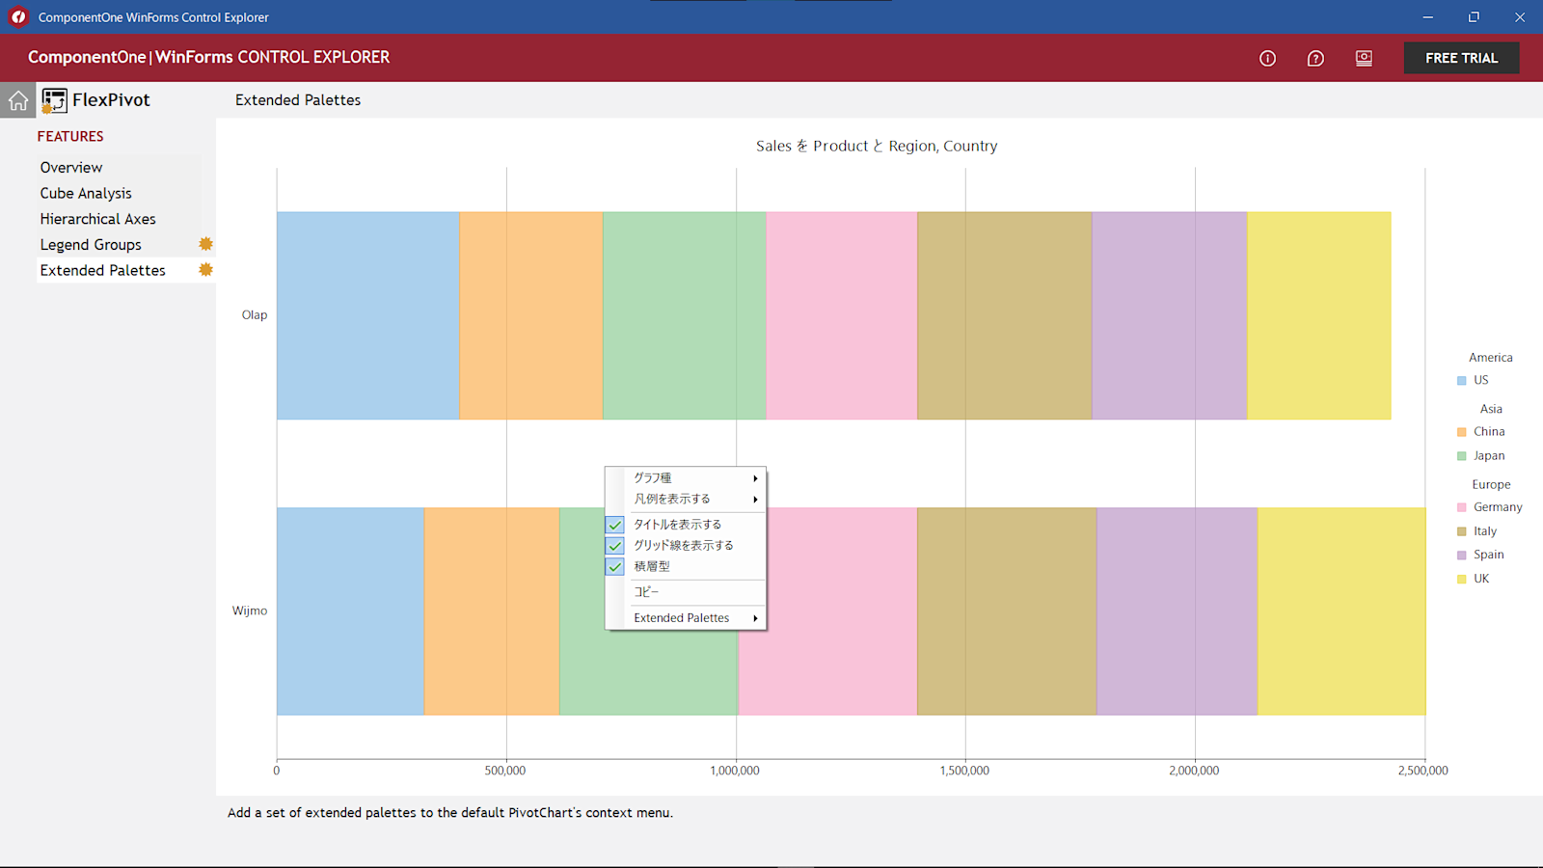Click the "Asia" legend group heading
This screenshot has height=868, width=1543.
(x=1491, y=409)
